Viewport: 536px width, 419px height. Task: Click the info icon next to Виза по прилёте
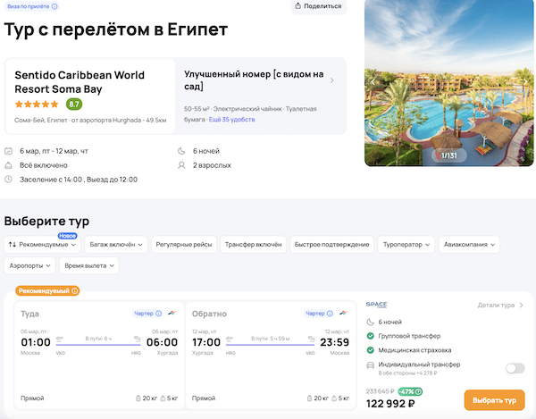click(x=55, y=6)
